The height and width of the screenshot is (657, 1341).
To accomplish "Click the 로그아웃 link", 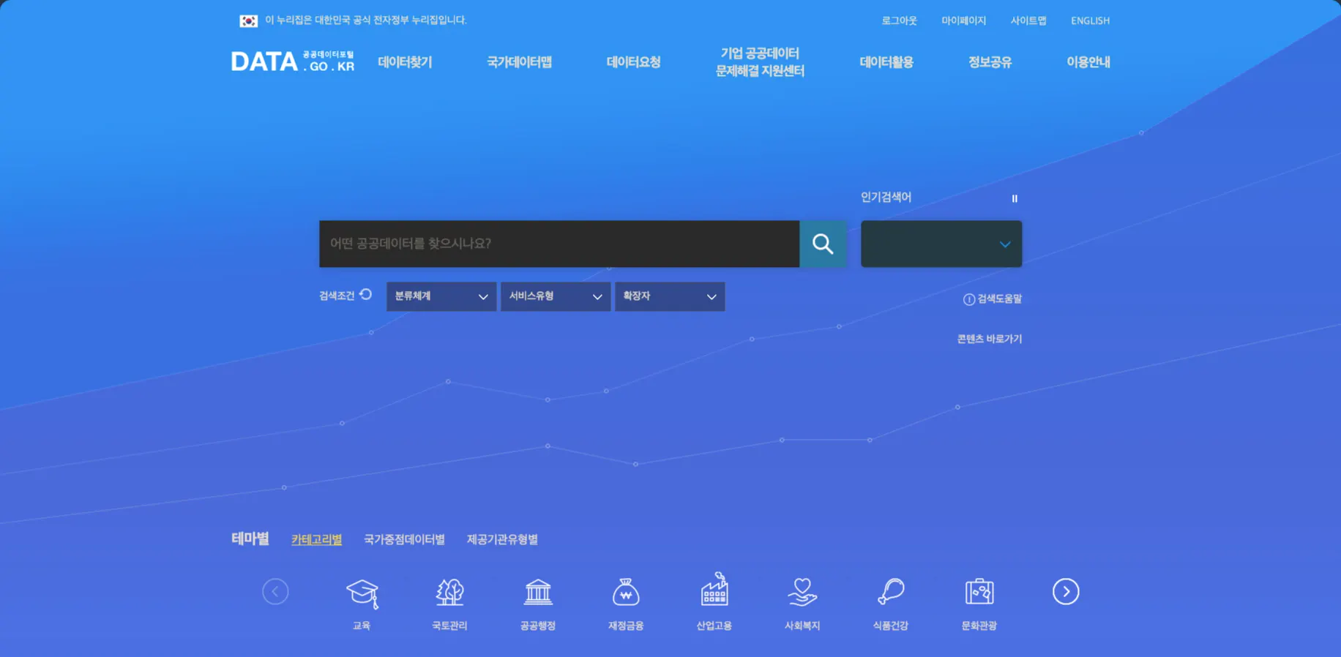I will 899,20.
